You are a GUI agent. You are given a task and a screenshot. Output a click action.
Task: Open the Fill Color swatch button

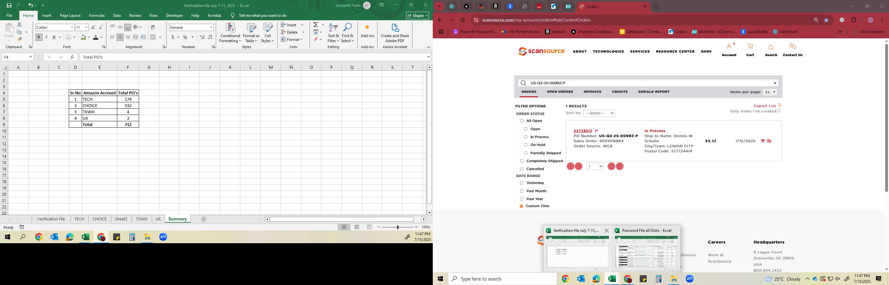click(x=83, y=37)
